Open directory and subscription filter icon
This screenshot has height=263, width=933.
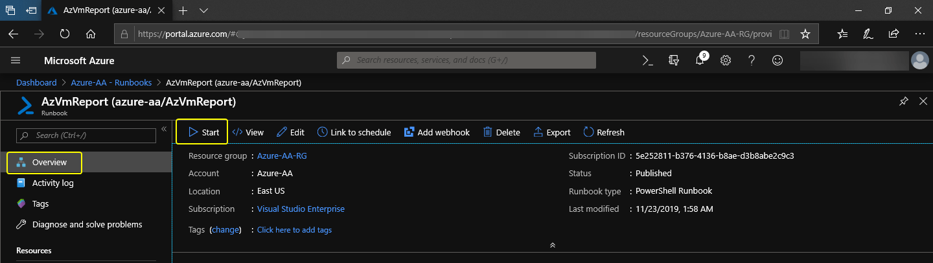[674, 60]
